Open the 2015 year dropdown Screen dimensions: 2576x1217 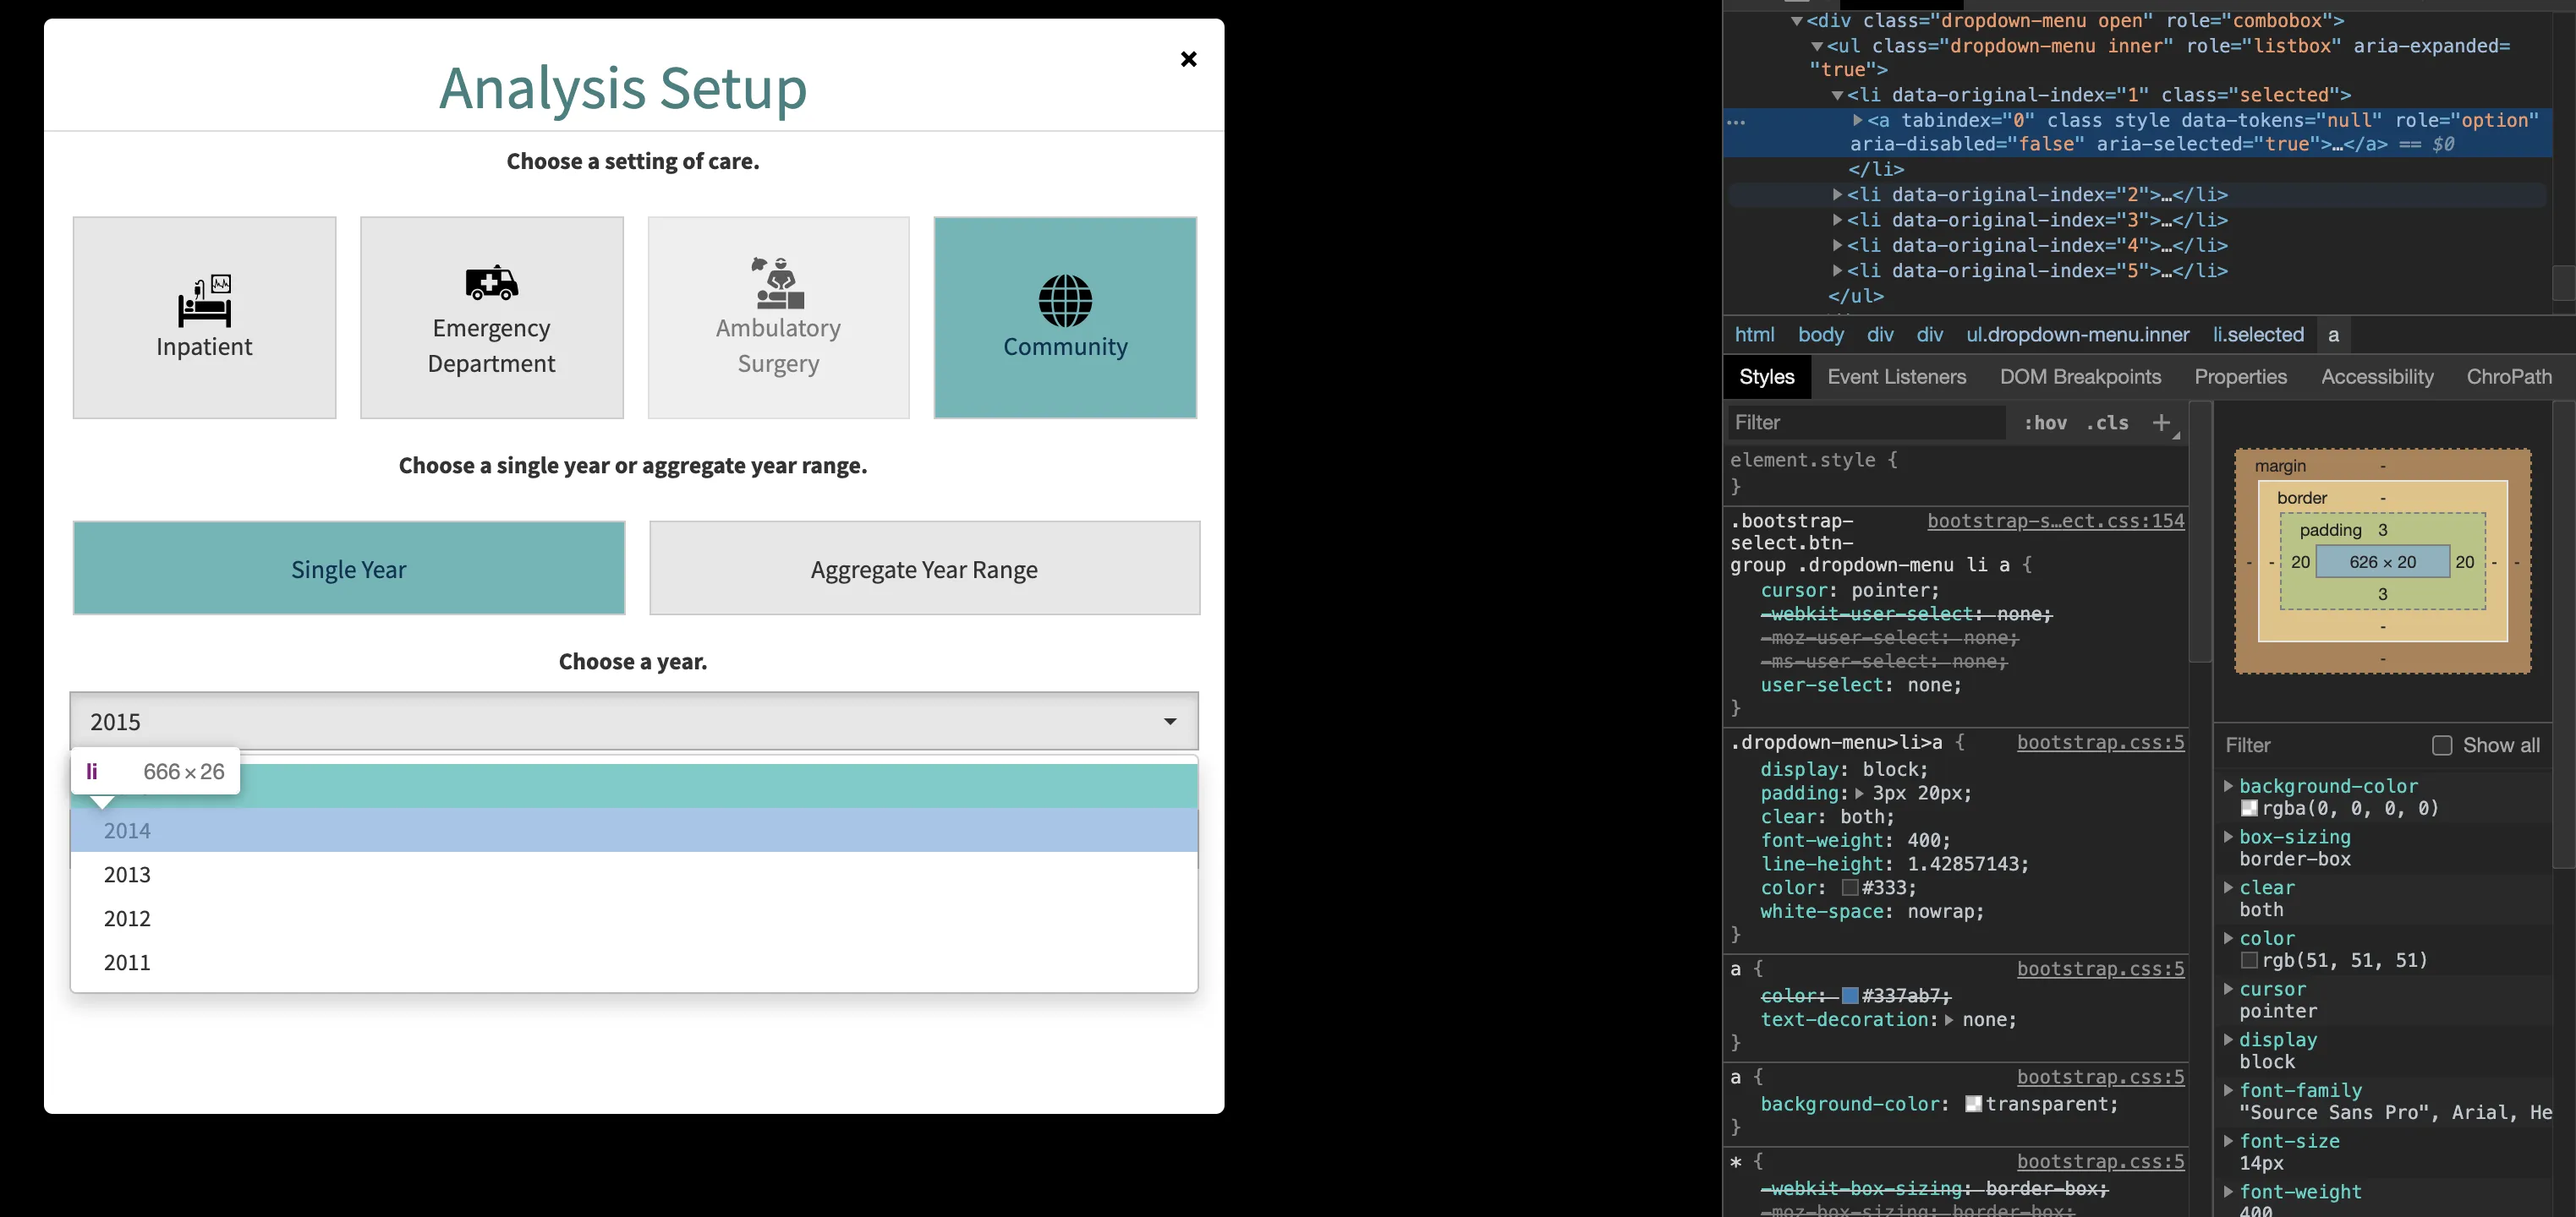tap(634, 722)
